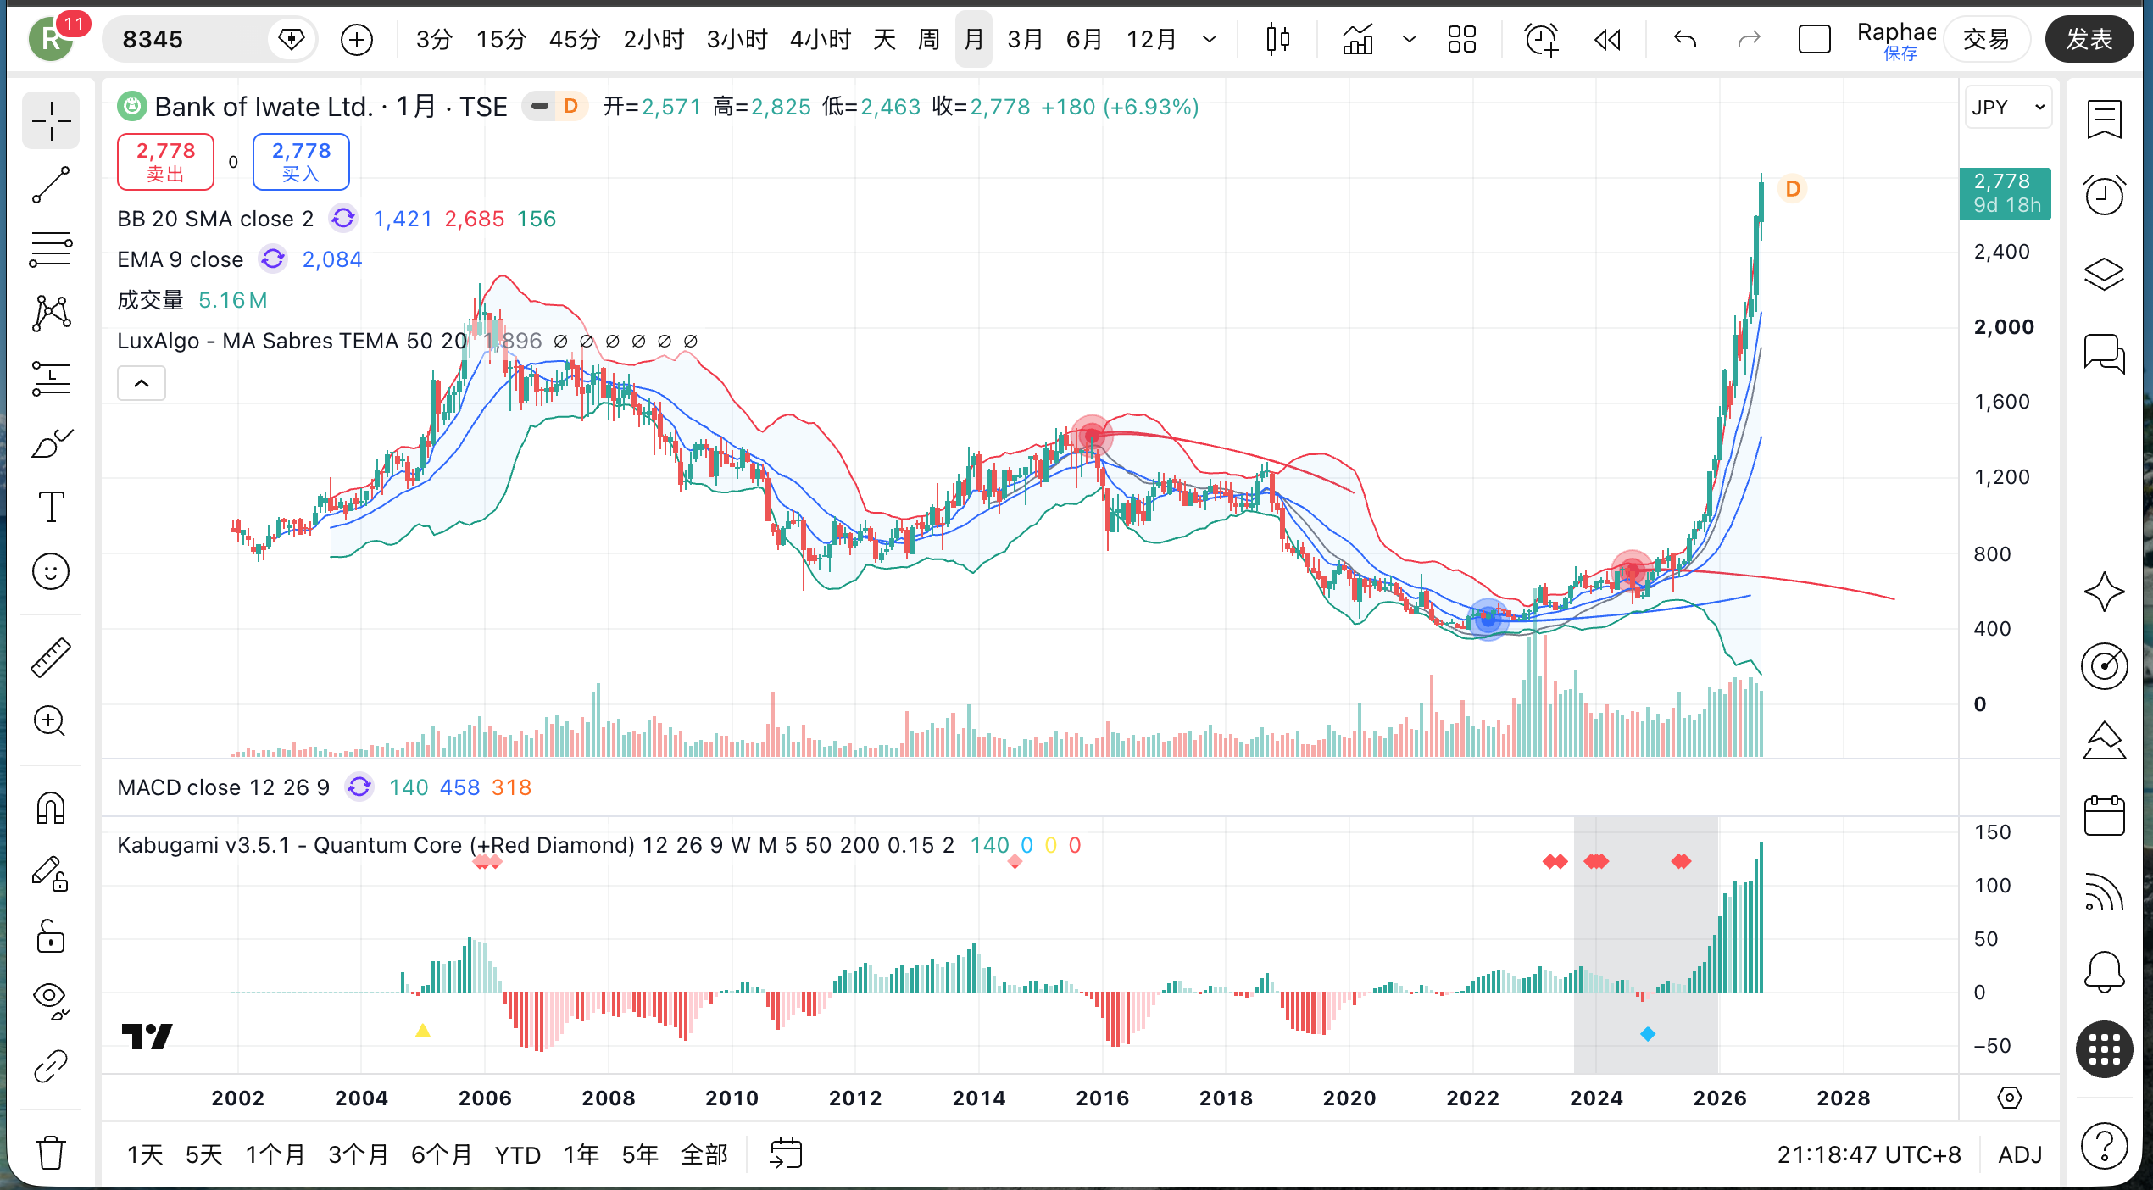This screenshot has width=2153, height=1190.
Task: Toggle stay in drawing mode pencil-lock
Action: (x=51, y=872)
